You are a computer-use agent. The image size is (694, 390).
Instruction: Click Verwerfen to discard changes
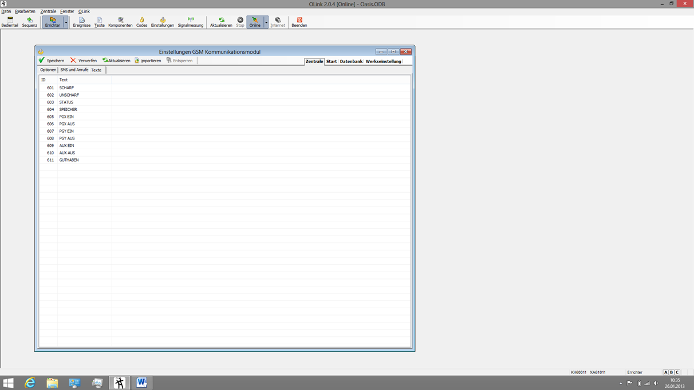[x=84, y=61]
